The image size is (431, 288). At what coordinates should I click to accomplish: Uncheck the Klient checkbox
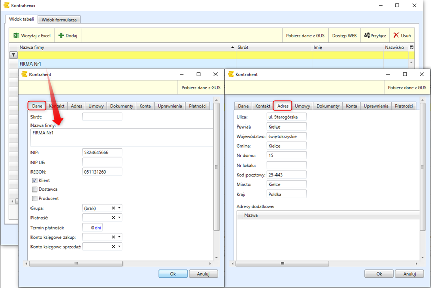pos(35,180)
